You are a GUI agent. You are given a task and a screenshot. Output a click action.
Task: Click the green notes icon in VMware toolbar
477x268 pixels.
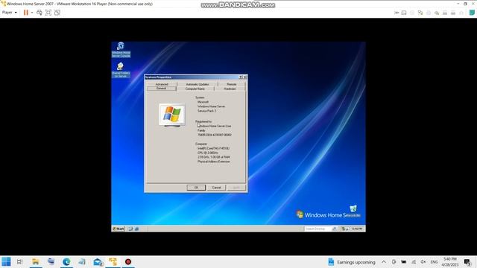(472, 13)
